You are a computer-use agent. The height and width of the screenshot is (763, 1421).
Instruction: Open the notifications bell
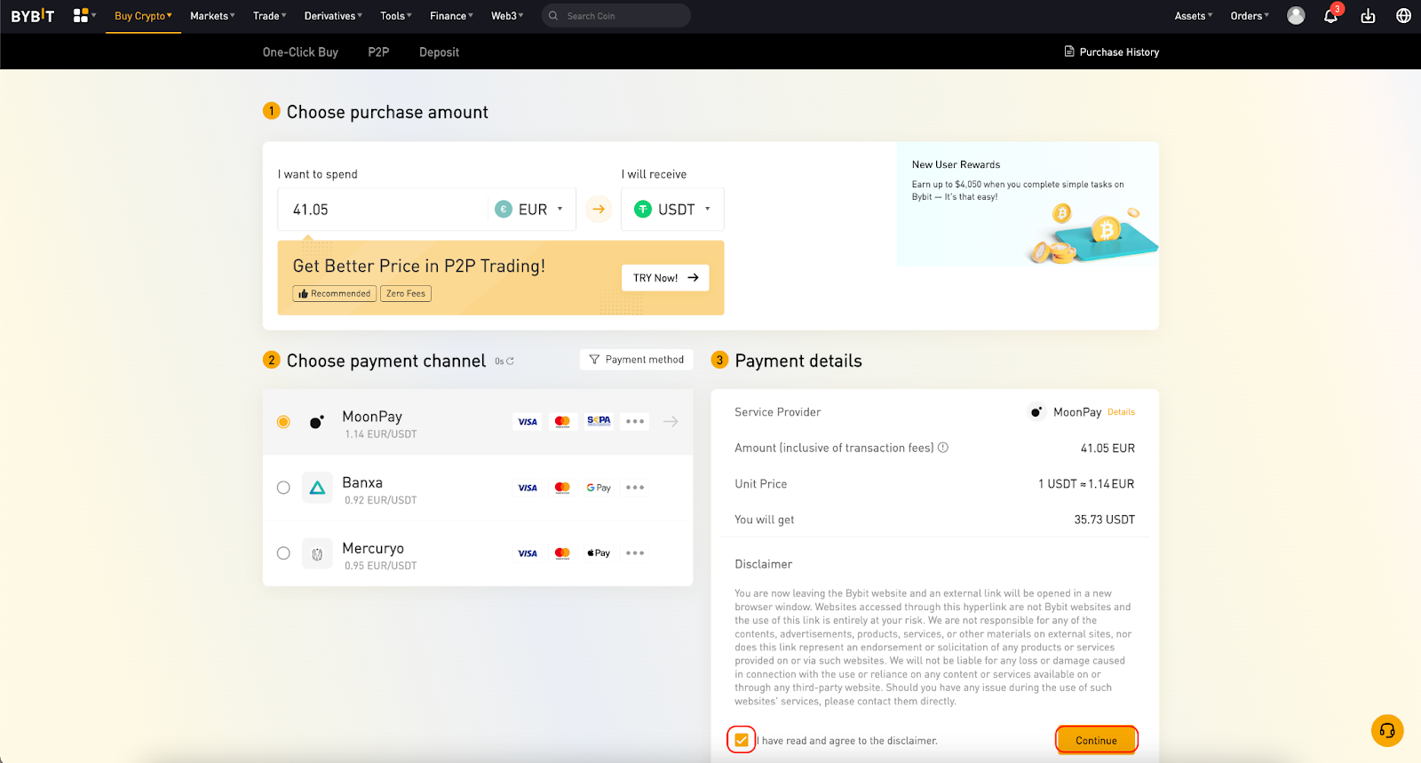pyautogui.click(x=1330, y=16)
